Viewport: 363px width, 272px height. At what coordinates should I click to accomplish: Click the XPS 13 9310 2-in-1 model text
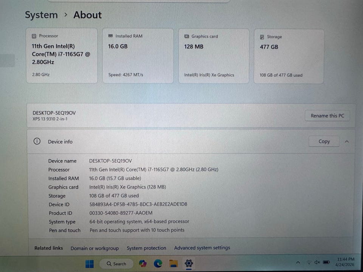[x=50, y=119]
